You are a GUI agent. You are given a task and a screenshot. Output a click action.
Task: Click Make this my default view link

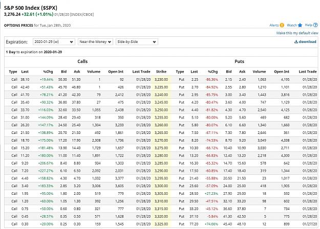(x=297, y=33)
